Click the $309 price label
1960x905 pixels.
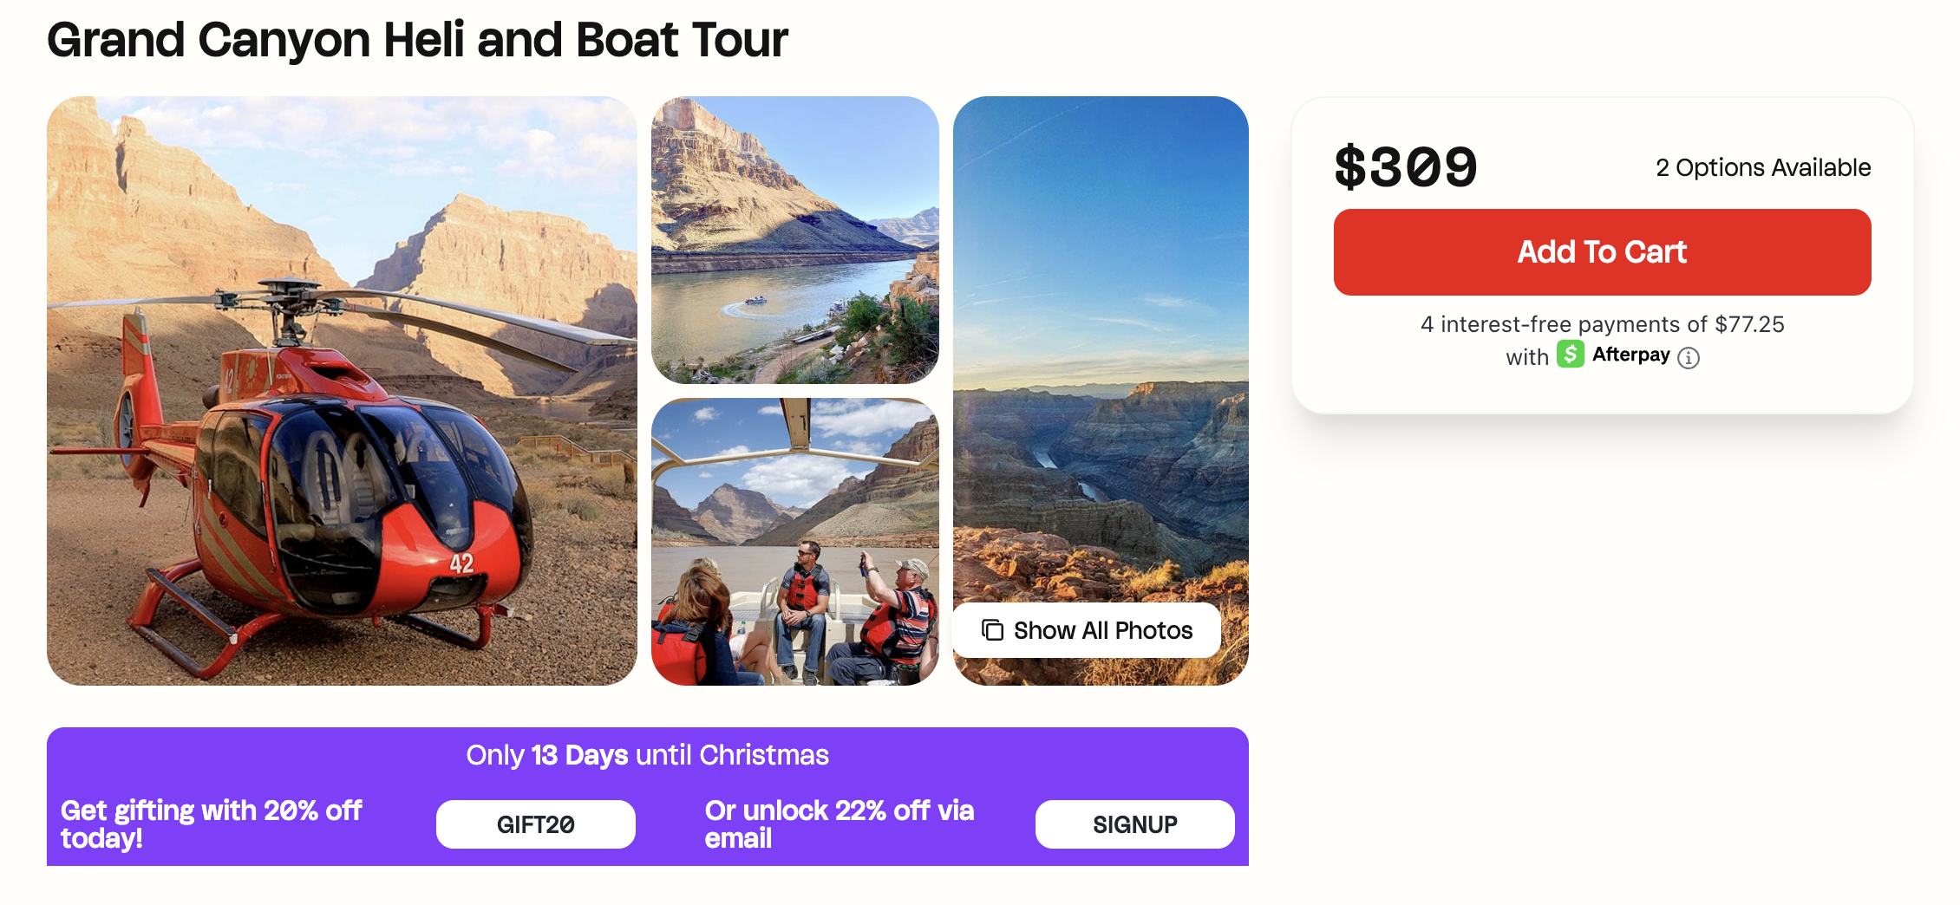[1405, 167]
